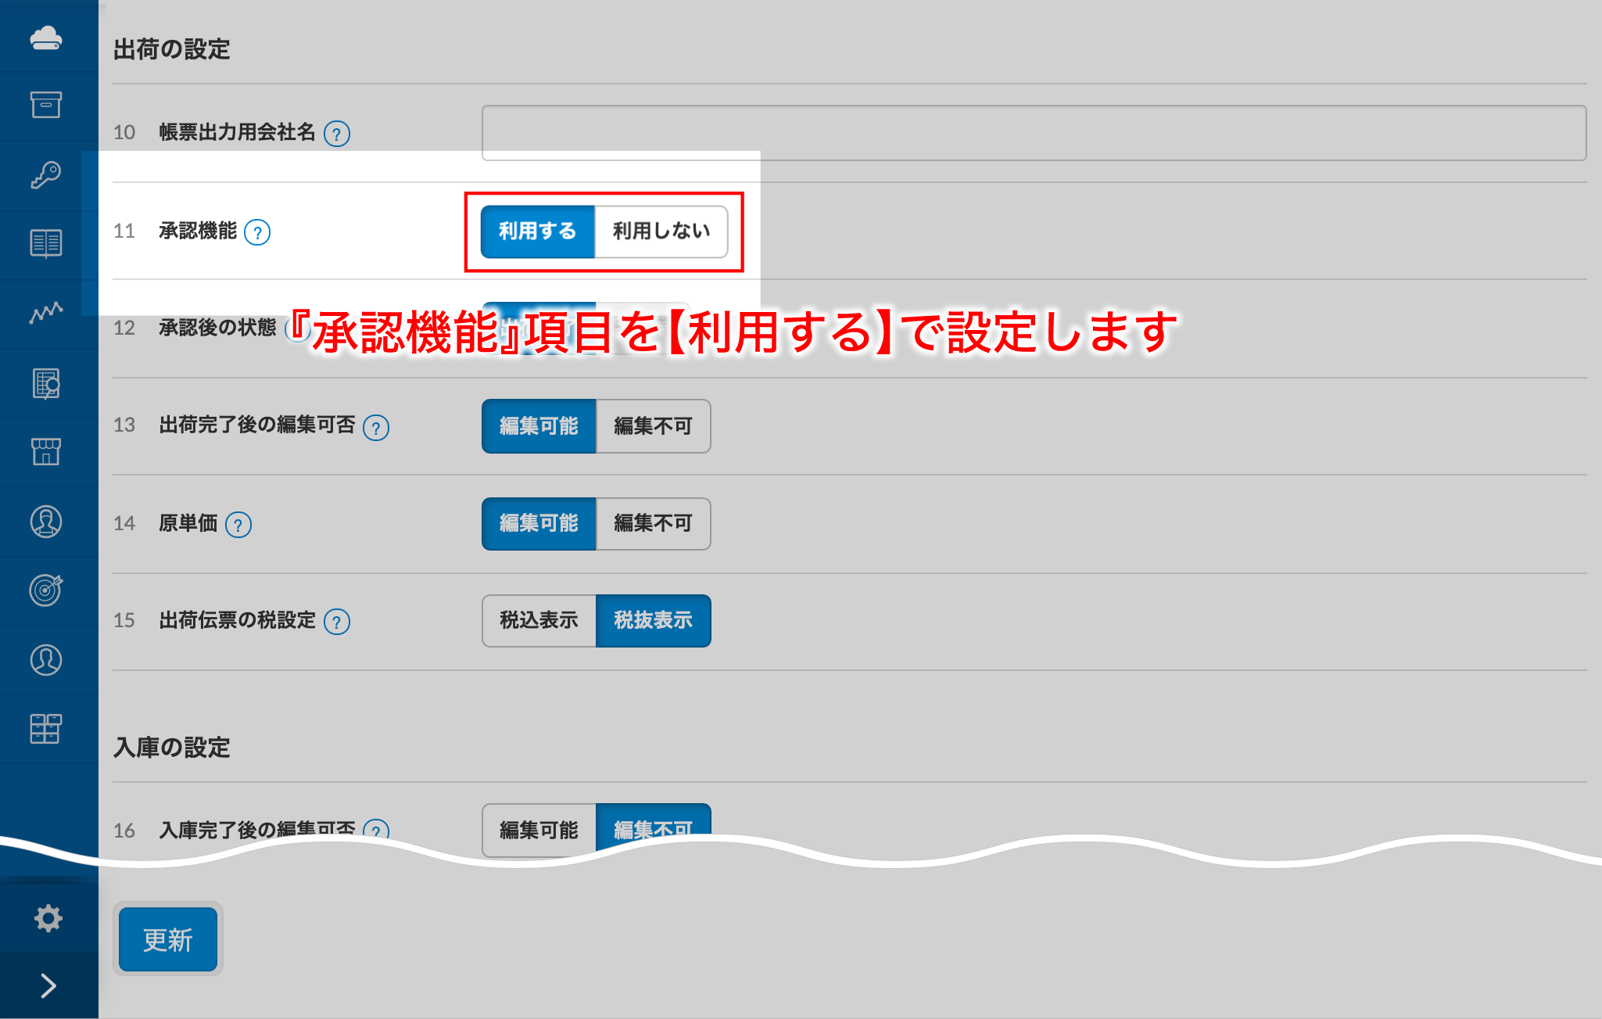
Task: Show help for 出荷伝票の税設定
Action: point(337,622)
